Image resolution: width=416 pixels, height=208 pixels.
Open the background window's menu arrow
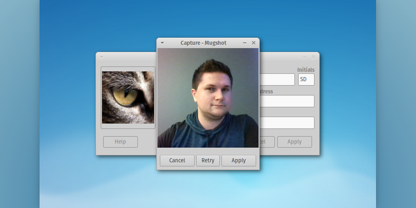[101, 57]
